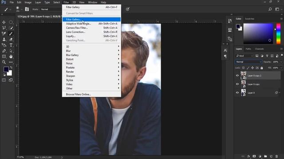
Task: Open Lens Correction... filter
Action: [x=92, y=32]
